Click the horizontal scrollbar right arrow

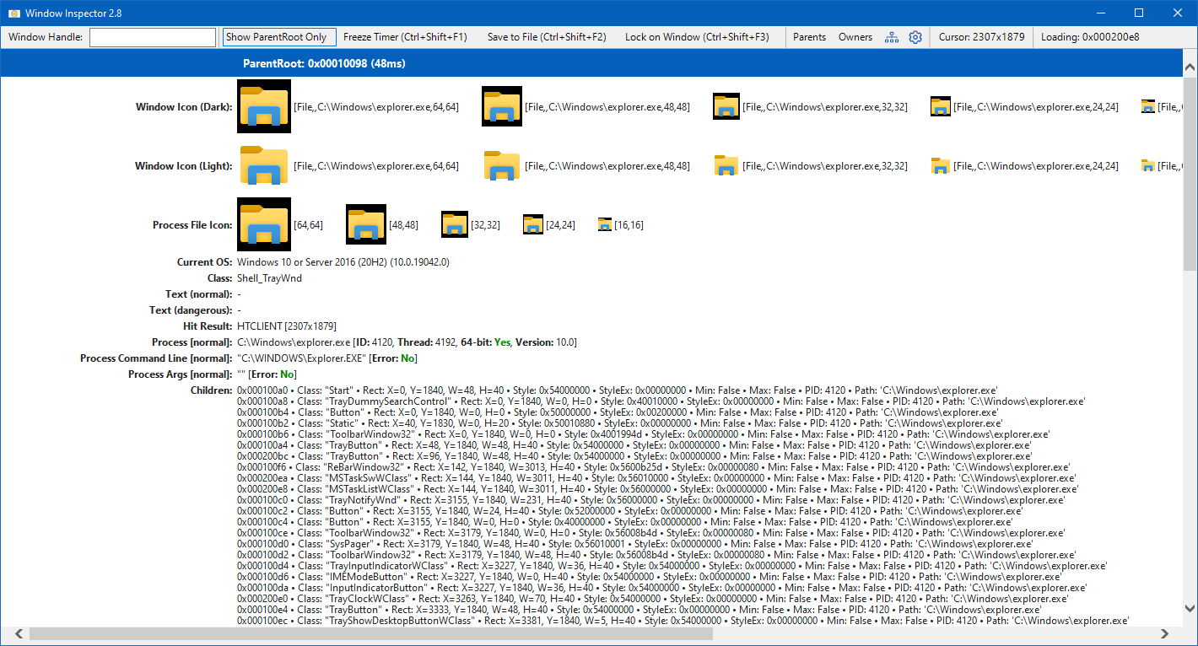pyautogui.click(x=1166, y=633)
